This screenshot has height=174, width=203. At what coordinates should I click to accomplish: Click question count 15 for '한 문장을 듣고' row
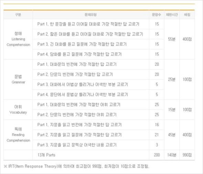[157, 24]
